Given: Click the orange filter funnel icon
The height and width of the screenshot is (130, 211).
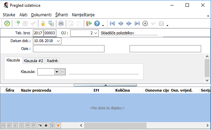Looking at the screenshot, I should [x=58, y=126].
